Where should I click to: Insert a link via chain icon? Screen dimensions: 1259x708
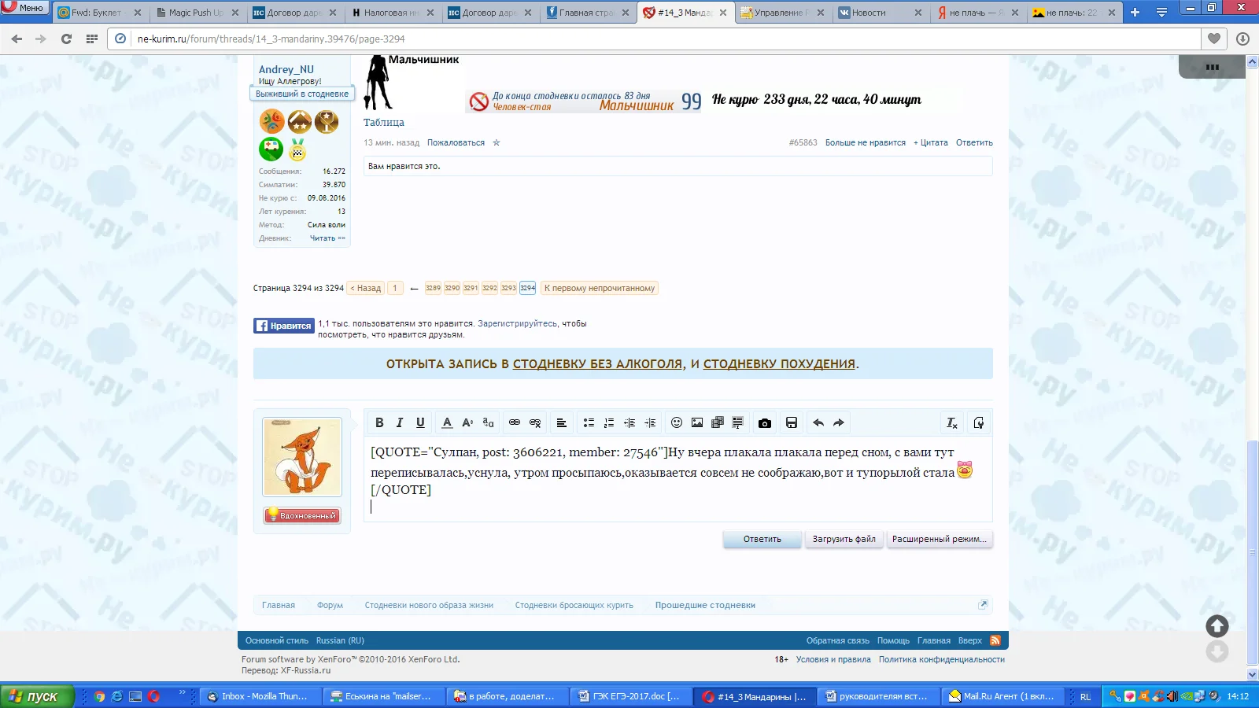[515, 422]
